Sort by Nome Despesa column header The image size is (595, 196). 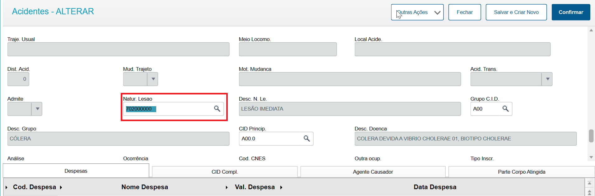pyautogui.click(x=145, y=187)
